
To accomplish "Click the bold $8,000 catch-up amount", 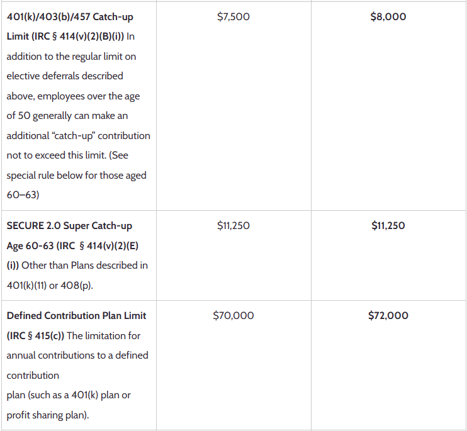I will pos(388,17).
